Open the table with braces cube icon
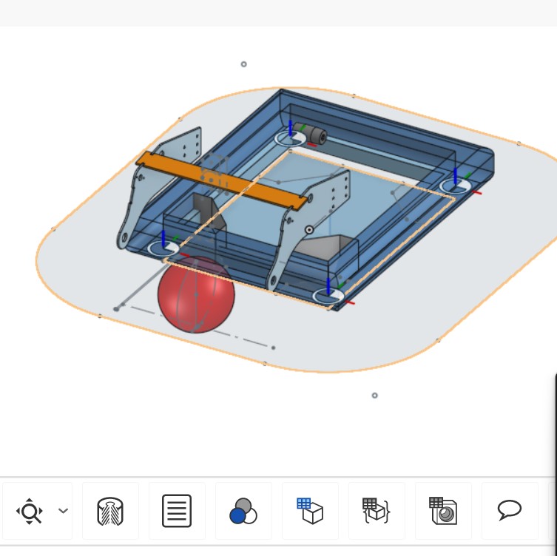This screenshot has width=557, height=556. tap(377, 511)
